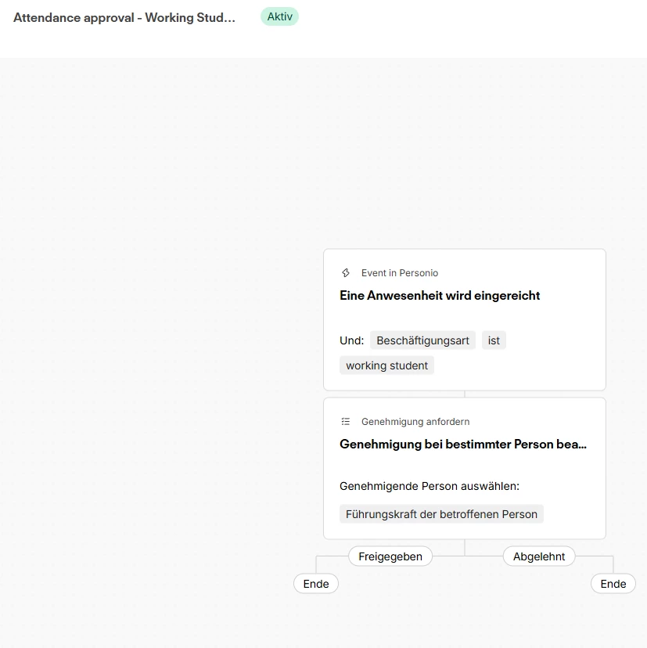Viewport: 647px width, 648px height.
Task: Click the 'Genehmigung anfordern' label text
Action: [415, 422]
